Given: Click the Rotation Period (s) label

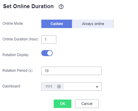Looking at the screenshot, I should [x=17, y=71].
